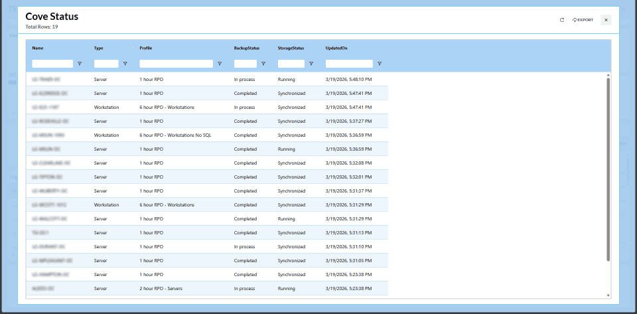Open the Profile column filter icon
This screenshot has width=637, height=314.
[220, 64]
